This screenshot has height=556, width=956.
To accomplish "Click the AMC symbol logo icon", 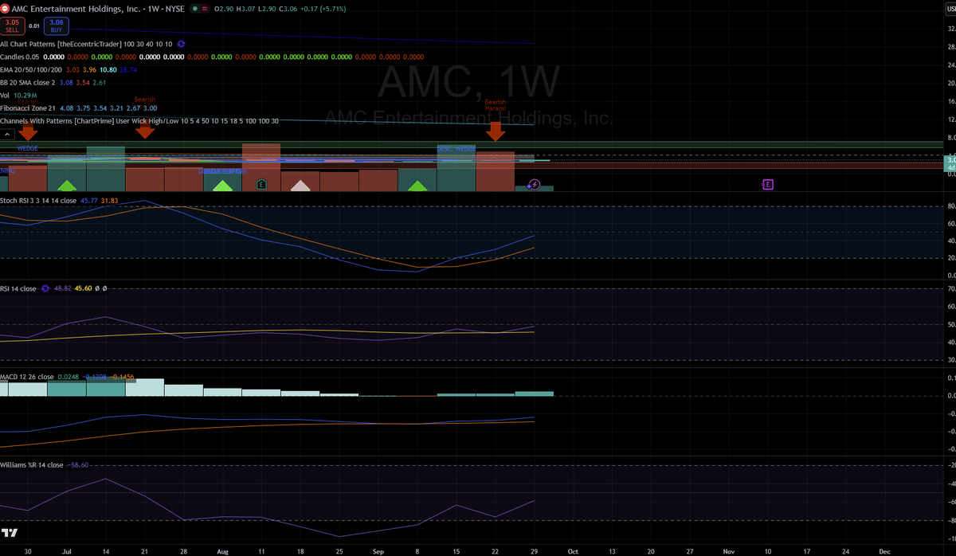I will tap(6, 7).
